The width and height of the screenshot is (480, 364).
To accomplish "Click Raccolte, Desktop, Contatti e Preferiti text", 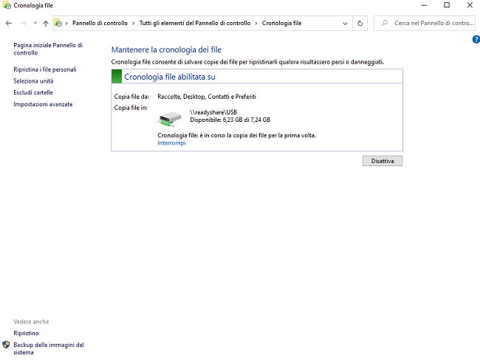I will [207, 97].
